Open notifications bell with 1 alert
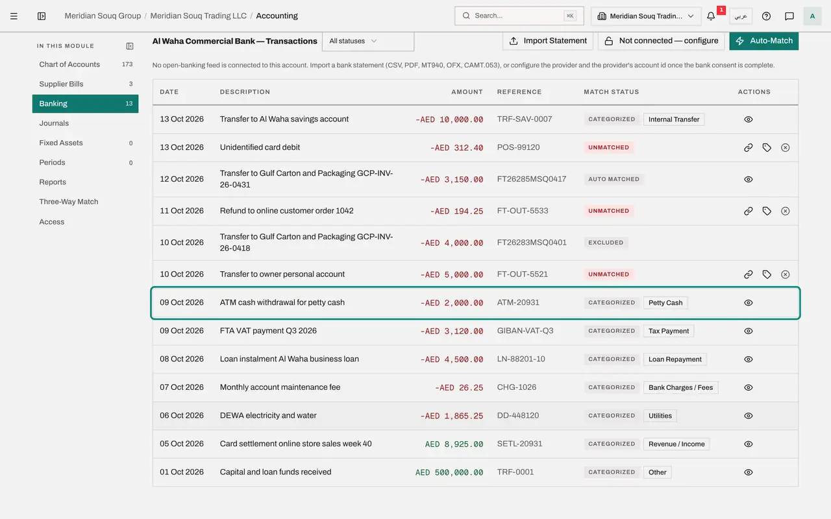Viewport: 831px width, 519px height. (712, 16)
